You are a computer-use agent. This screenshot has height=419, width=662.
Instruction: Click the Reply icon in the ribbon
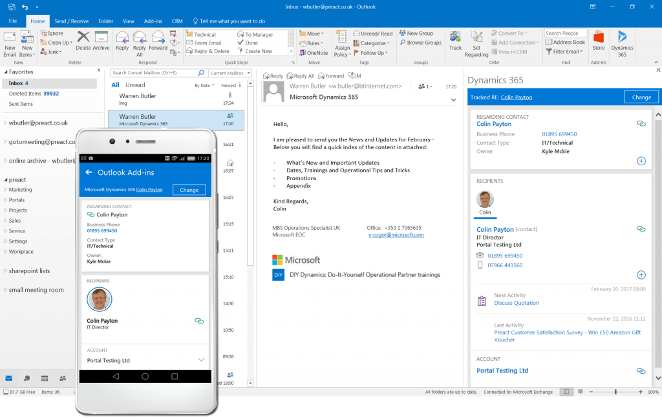122,41
